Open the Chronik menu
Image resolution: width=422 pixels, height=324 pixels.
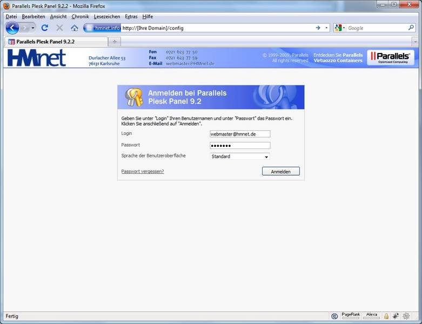80,17
